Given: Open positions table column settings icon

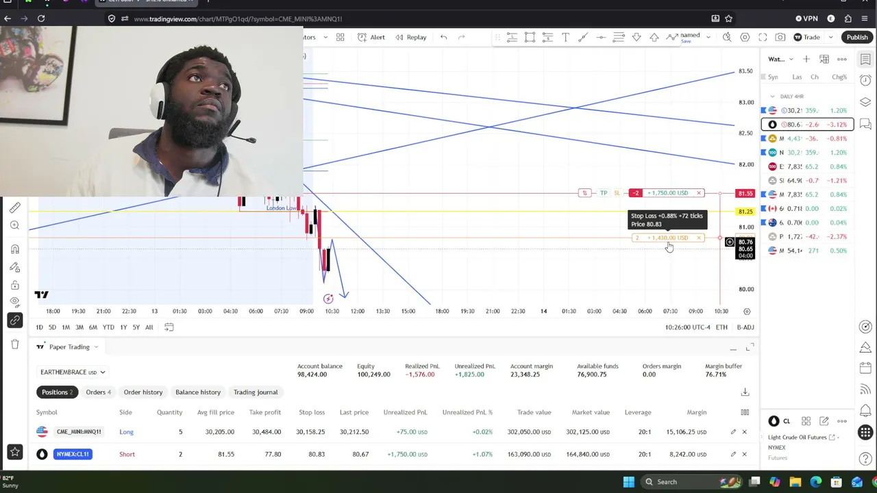Looking at the screenshot, I should pos(745,412).
